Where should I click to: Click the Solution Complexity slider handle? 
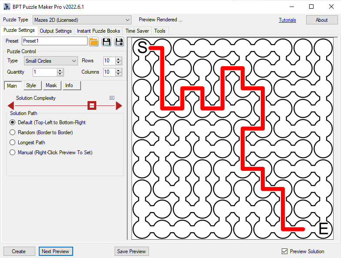[92, 105]
